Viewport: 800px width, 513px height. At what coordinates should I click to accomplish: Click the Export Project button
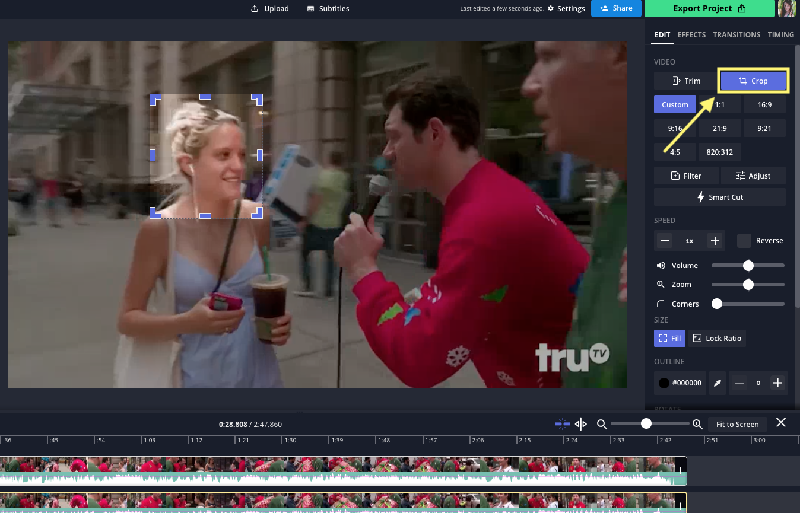709,9
